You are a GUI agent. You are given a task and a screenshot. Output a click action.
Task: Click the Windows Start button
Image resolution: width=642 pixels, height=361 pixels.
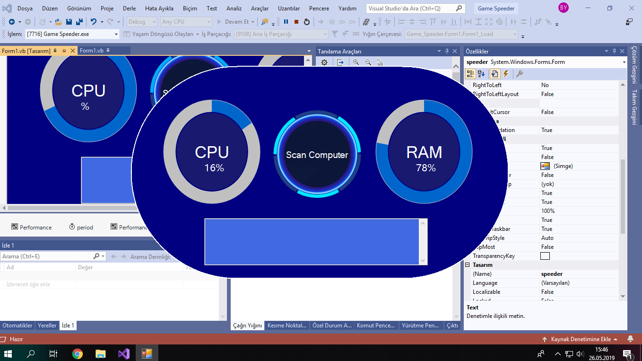coord(8,353)
